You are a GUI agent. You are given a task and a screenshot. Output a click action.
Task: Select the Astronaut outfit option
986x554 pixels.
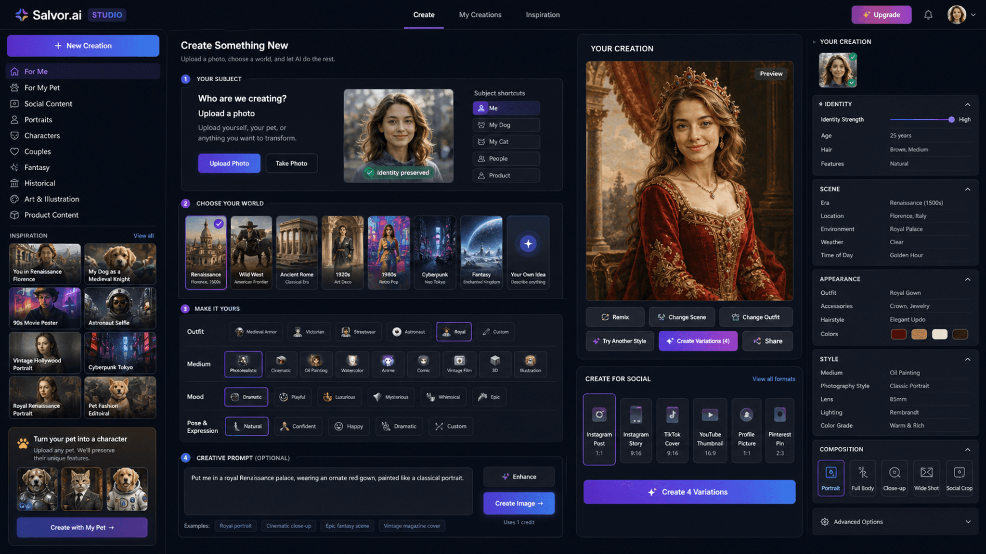(x=409, y=332)
